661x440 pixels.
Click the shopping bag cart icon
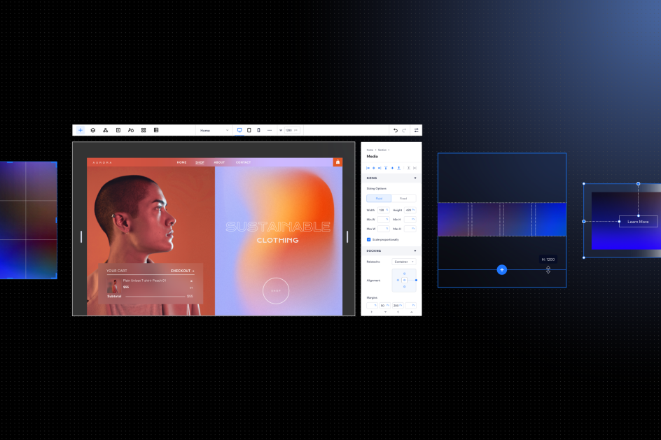point(338,162)
